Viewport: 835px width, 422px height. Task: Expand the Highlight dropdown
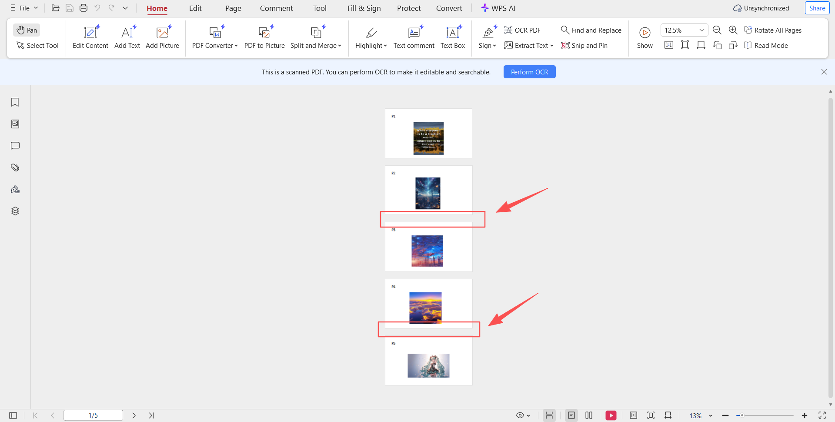[x=371, y=37]
